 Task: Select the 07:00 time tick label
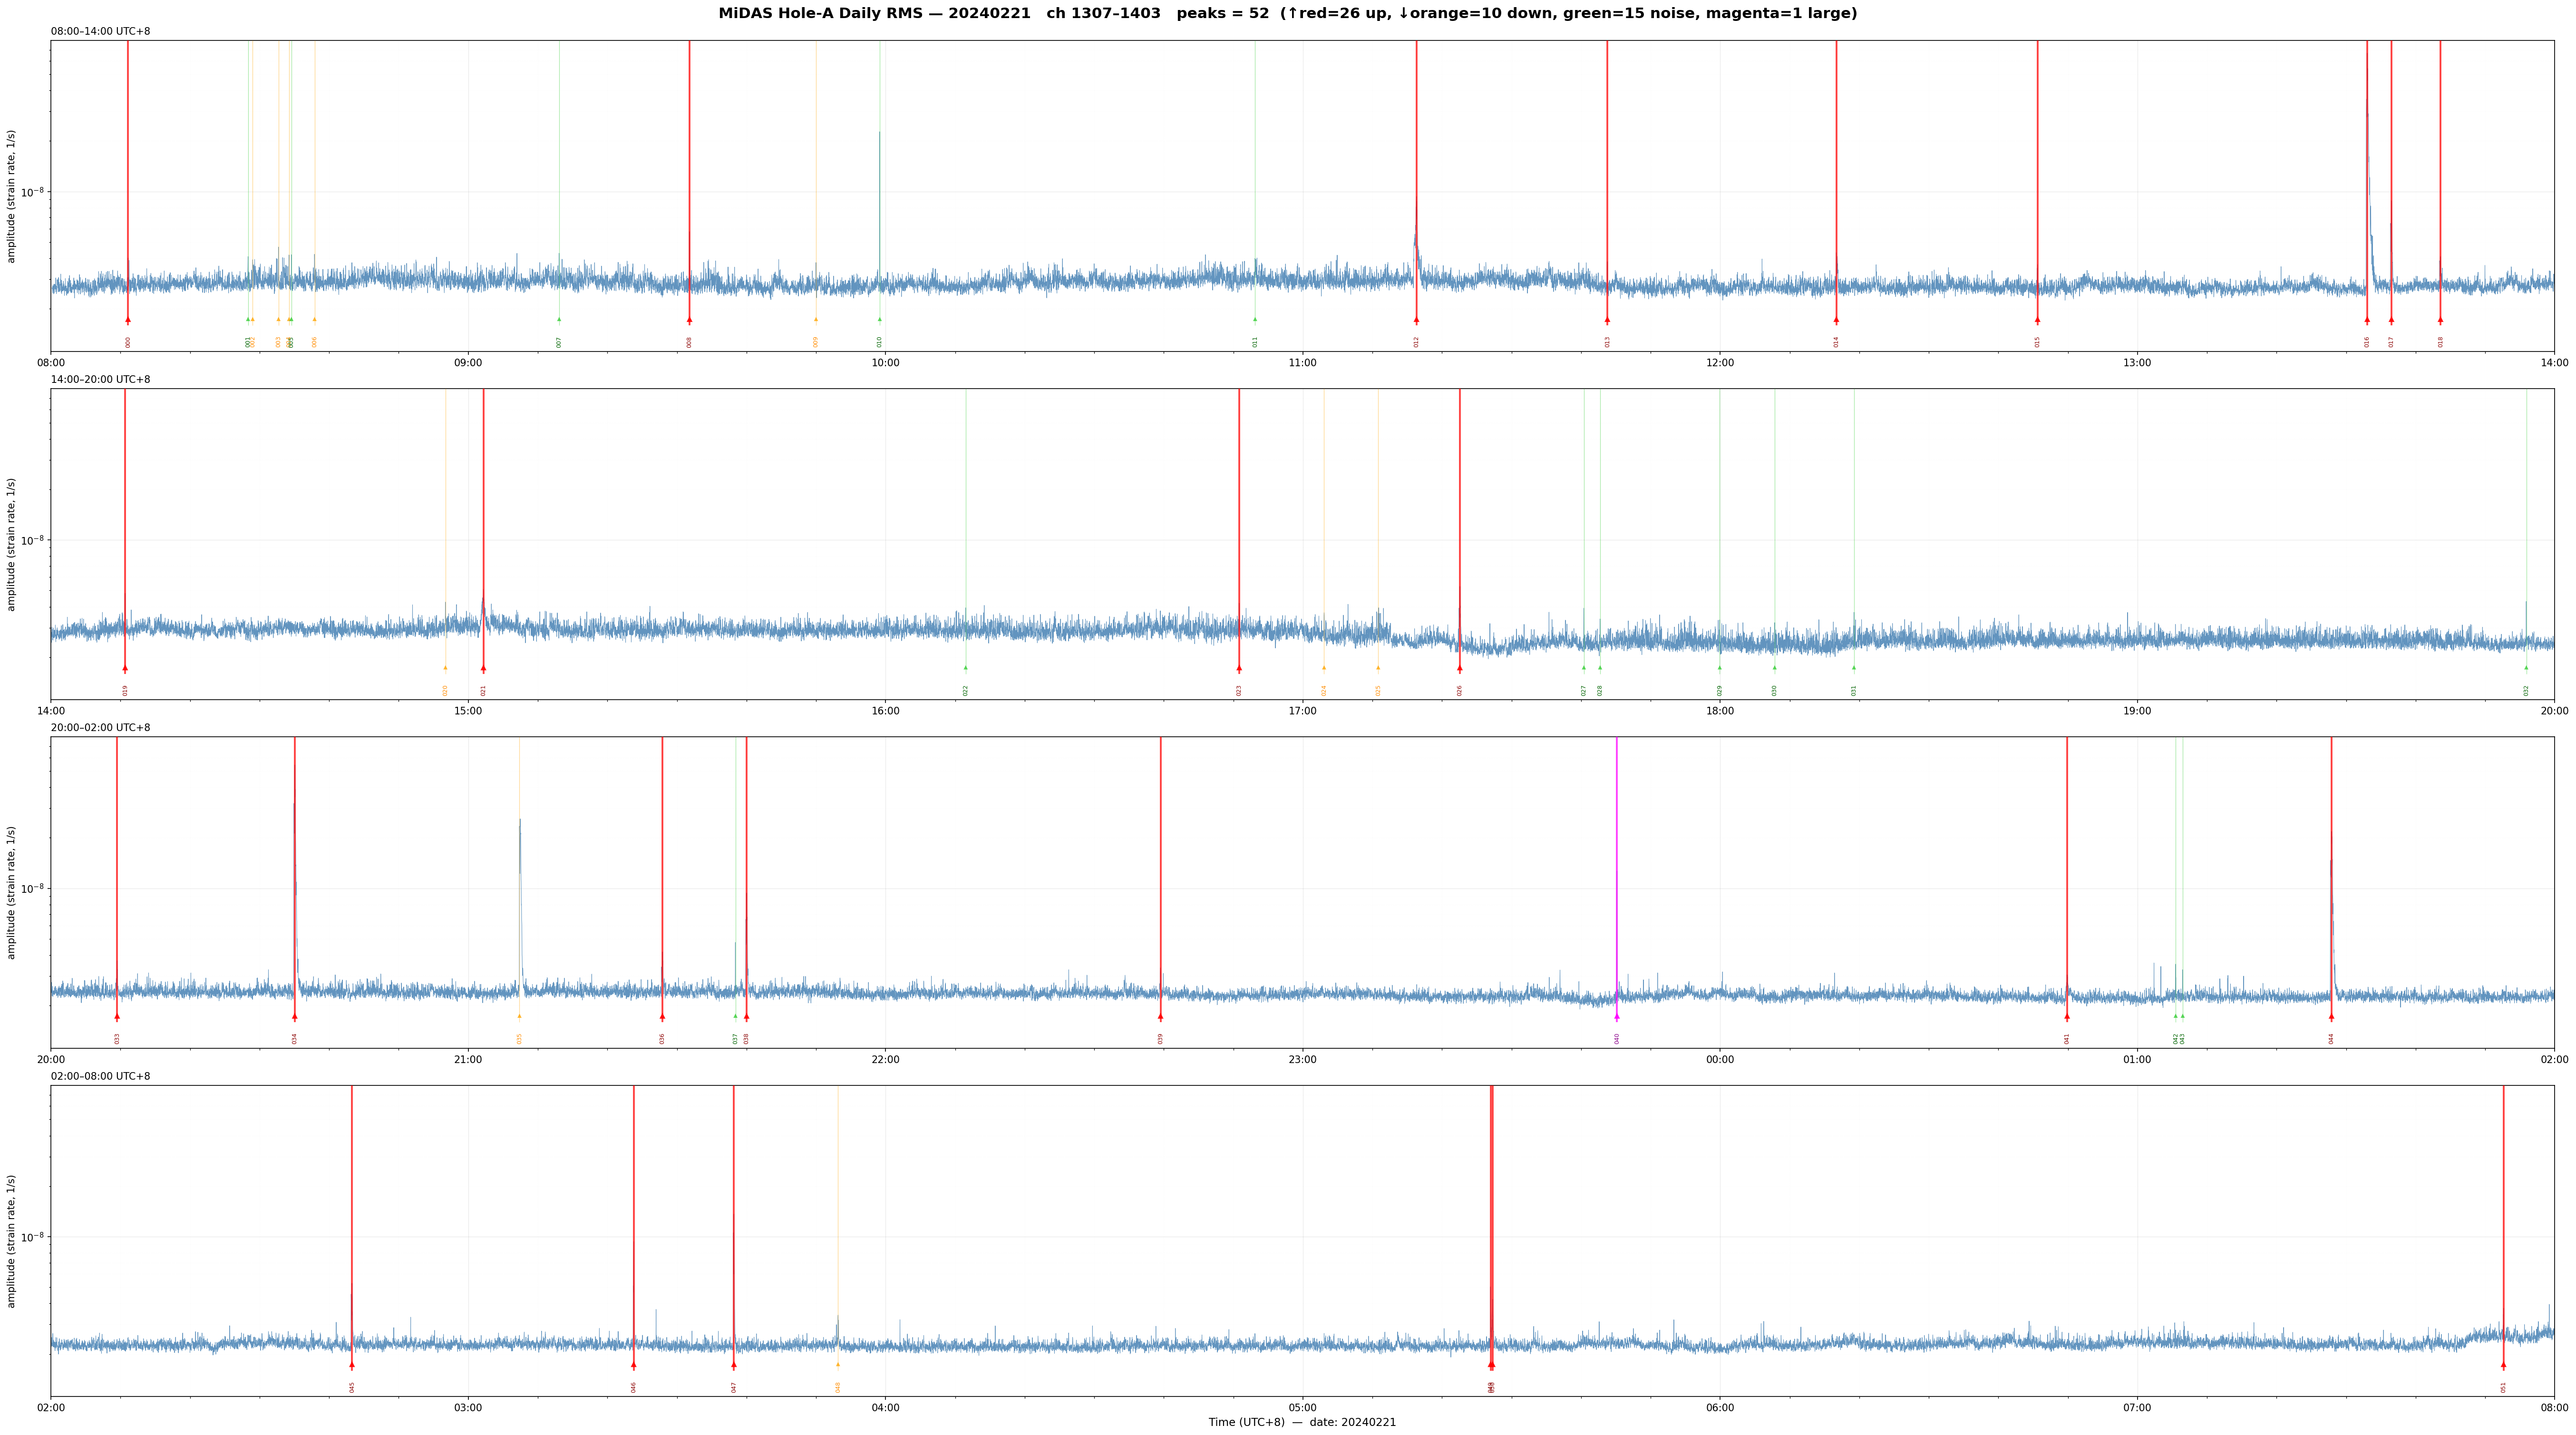click(2137, 1408)
